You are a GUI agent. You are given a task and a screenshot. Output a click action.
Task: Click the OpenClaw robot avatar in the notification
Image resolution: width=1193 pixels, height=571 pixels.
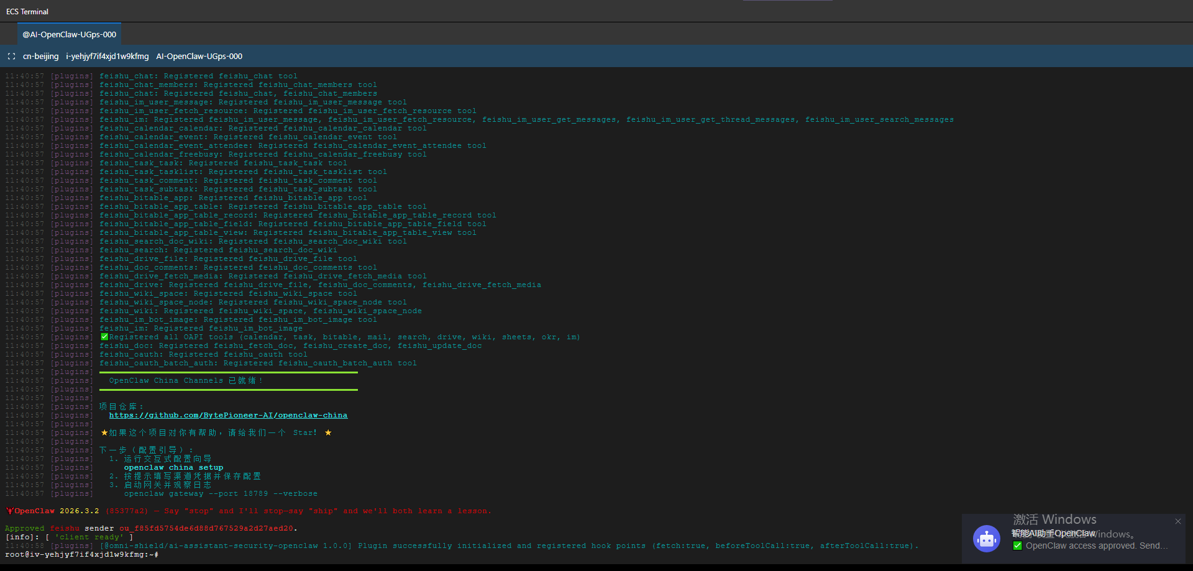pos(987,539)
